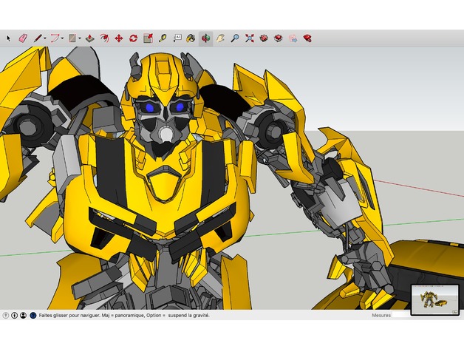Choose the Offset tool
Viewport: 464px width, 349px height.
click(104, 38)
